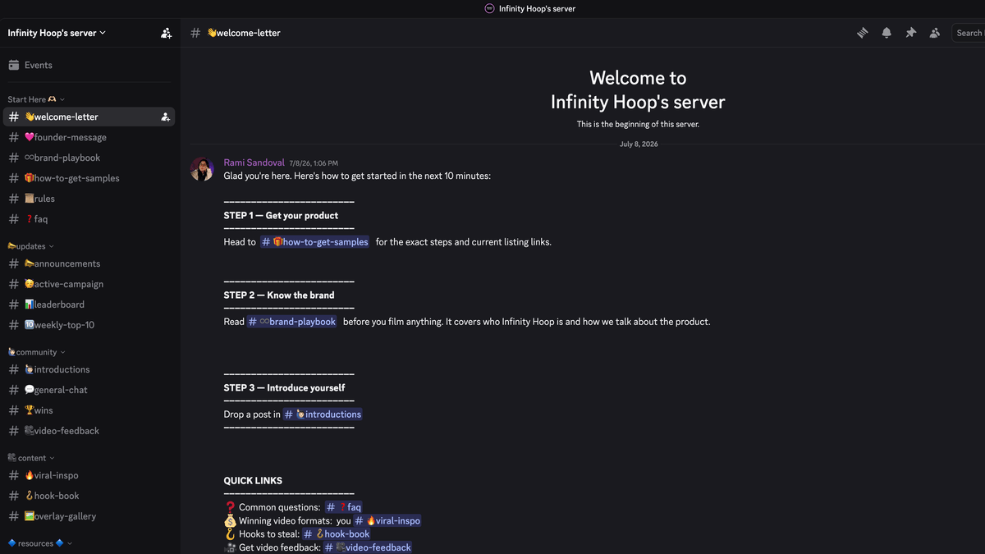Open the rules channel
The height and width of the screenshot is (554, 985).
(89, 199)
